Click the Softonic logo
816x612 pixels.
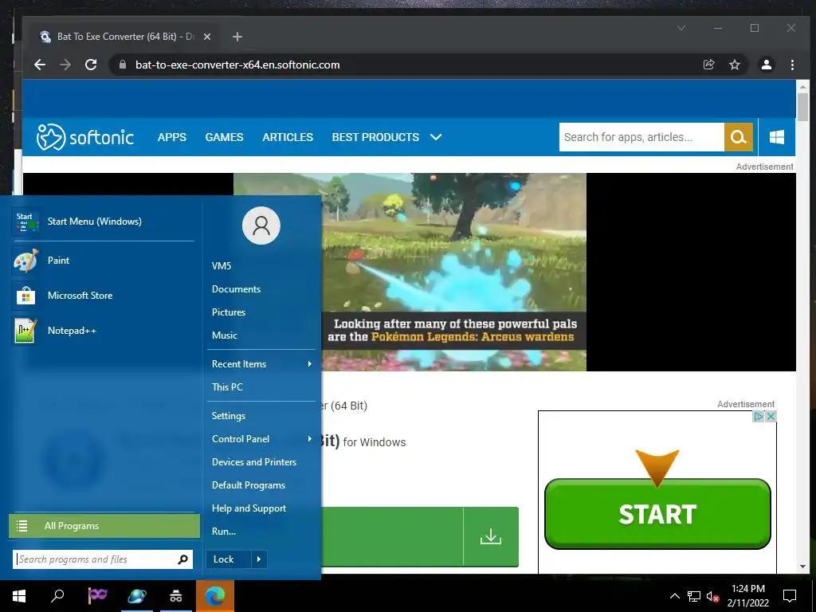[84, 137]
